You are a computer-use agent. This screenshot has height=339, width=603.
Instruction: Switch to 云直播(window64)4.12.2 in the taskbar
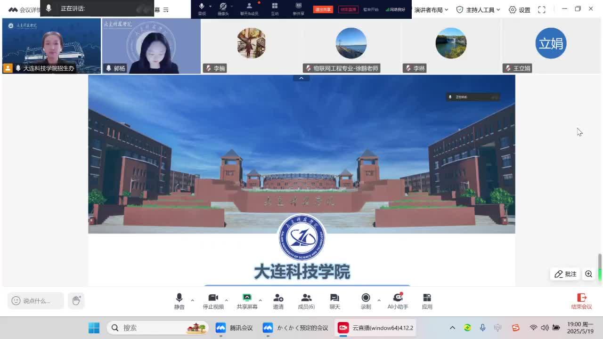point(376,328)
